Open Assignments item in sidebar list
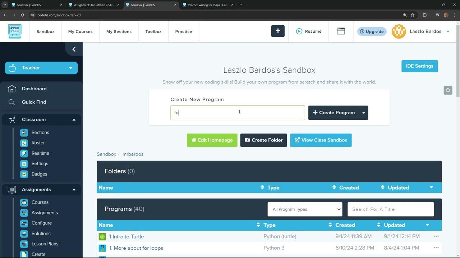The image size is (460, 258). (x=45, y=212)
